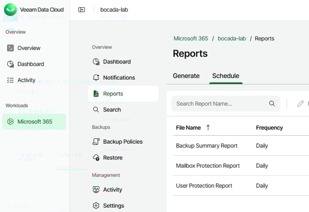Open Management Activity in secondary menu
The image size is (309, 212).
(112, 190)
